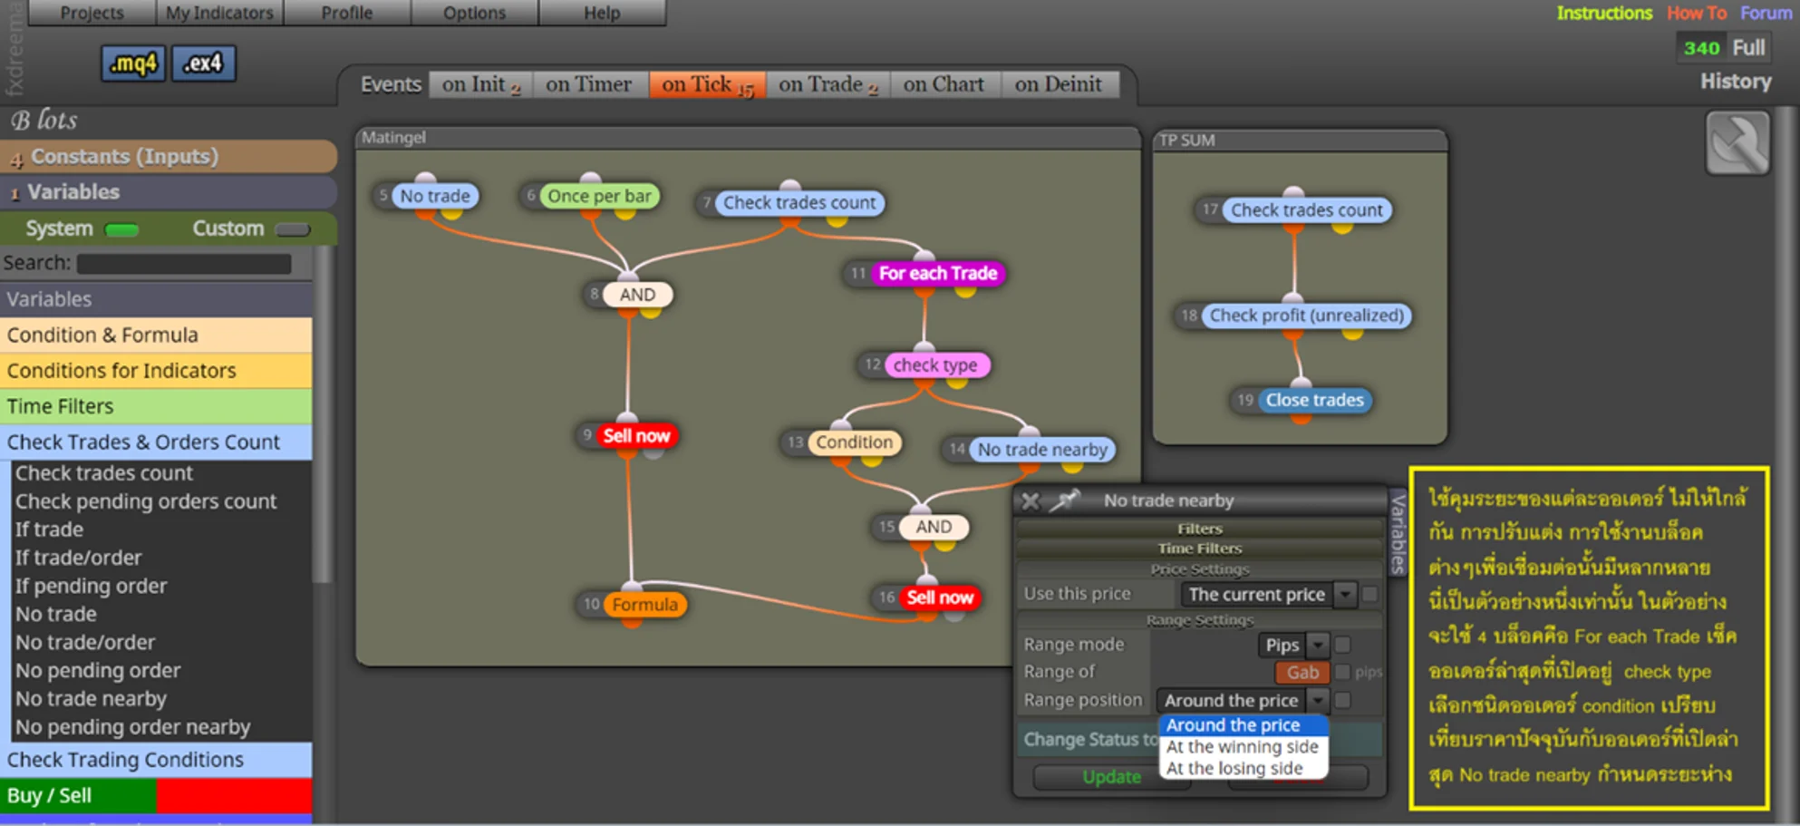Click yellow output dot of No trade block
Viewport: 1800px width, 826px height.
(451, 214)
